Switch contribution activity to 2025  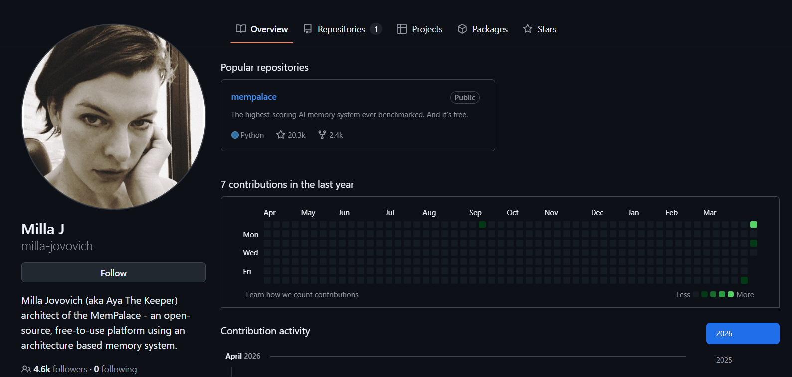724,360
